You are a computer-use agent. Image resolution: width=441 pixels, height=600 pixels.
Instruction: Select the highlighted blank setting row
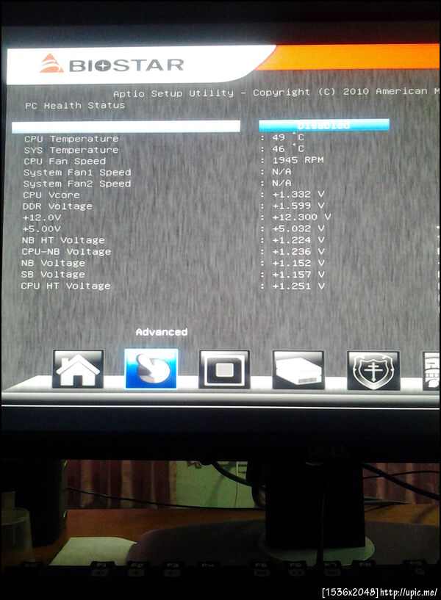(126, 126)
